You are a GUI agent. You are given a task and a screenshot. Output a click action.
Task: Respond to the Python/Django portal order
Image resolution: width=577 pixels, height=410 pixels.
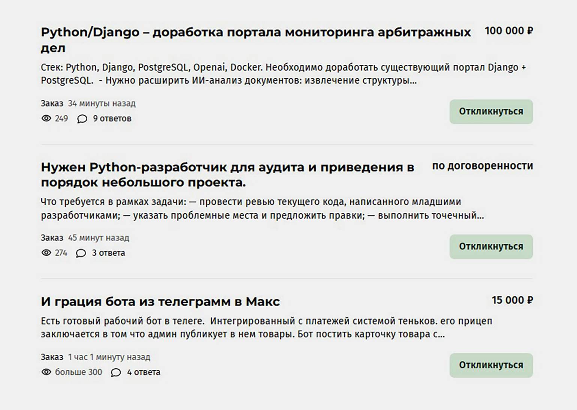[491, 112]
